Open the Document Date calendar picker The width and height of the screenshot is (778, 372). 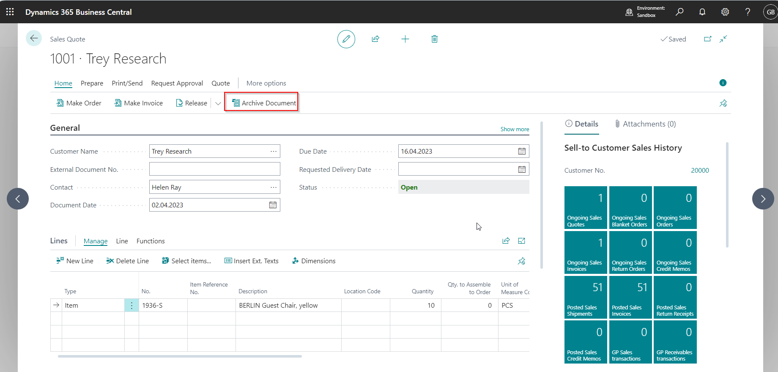click(x=273, y=205)
